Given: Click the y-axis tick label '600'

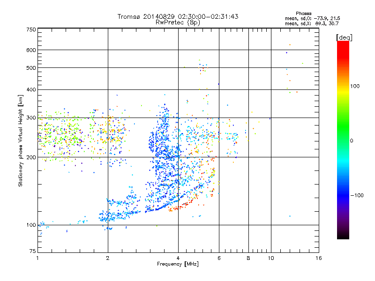Looking at the screenshot, I should tap(31, 50).
